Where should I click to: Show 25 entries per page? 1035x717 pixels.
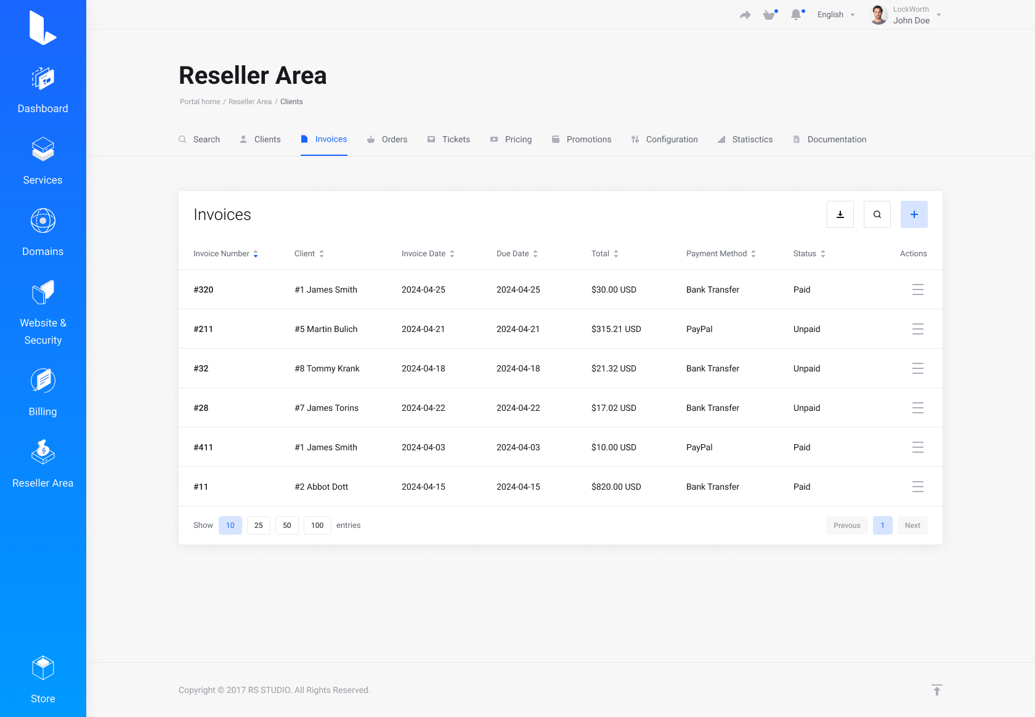click(259, 525)
